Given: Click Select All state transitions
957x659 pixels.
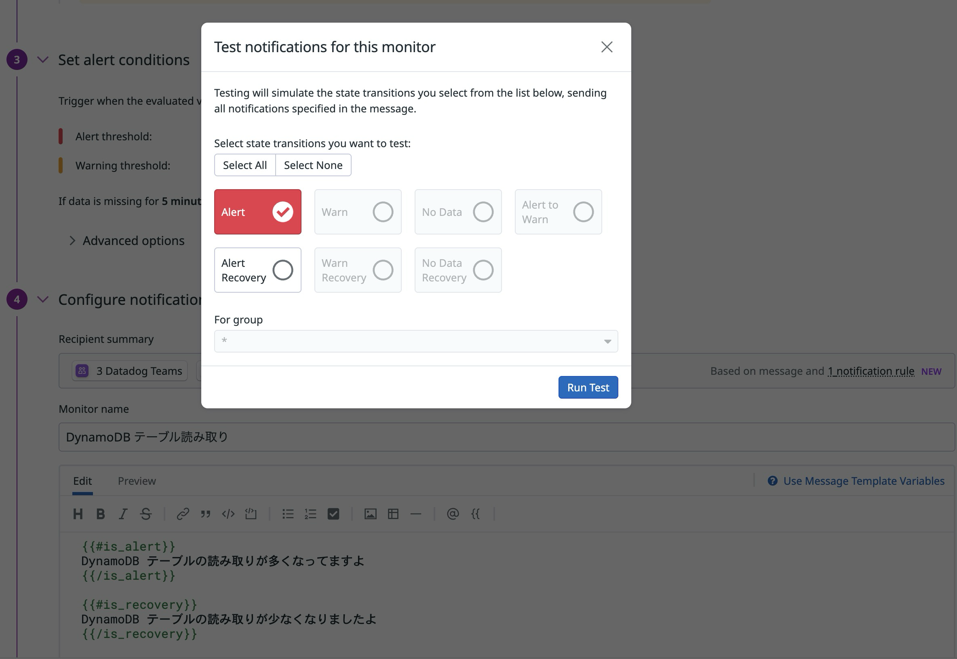Looking at the screenshot, I should (245, 165).
